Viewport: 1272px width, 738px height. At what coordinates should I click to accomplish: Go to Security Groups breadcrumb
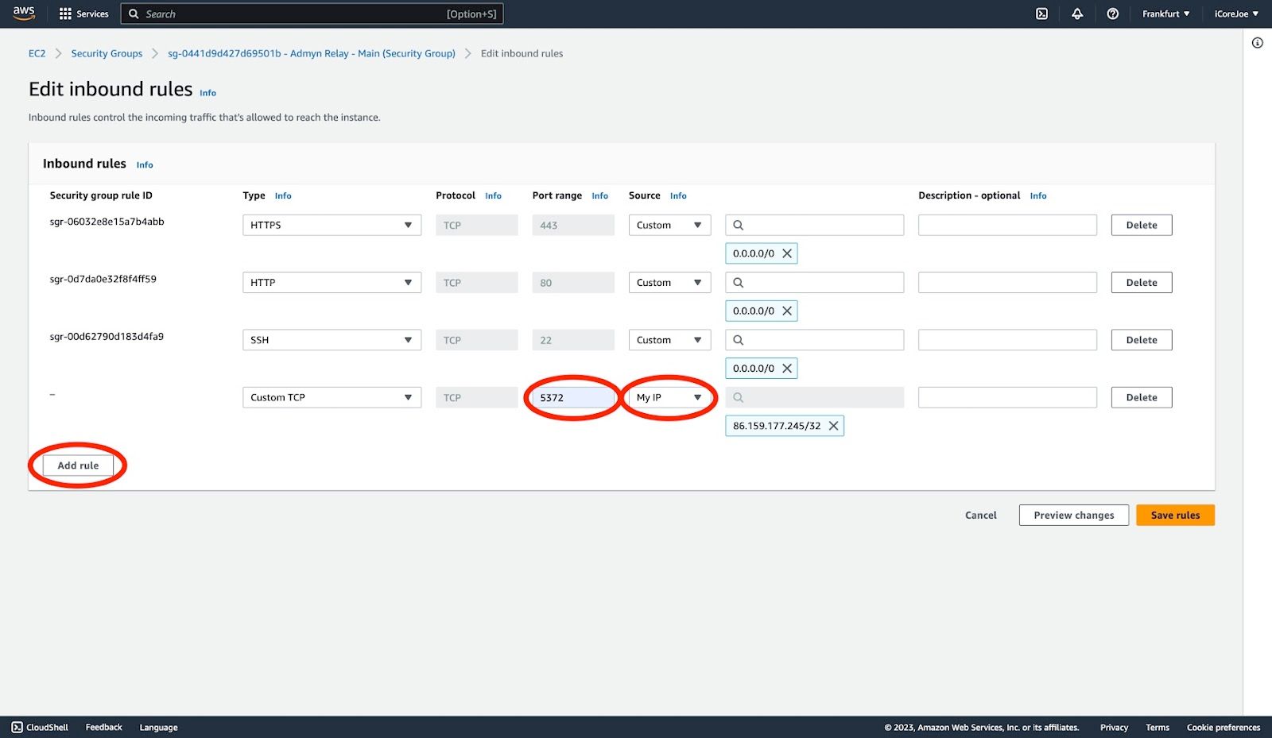(x=107, y=53)
